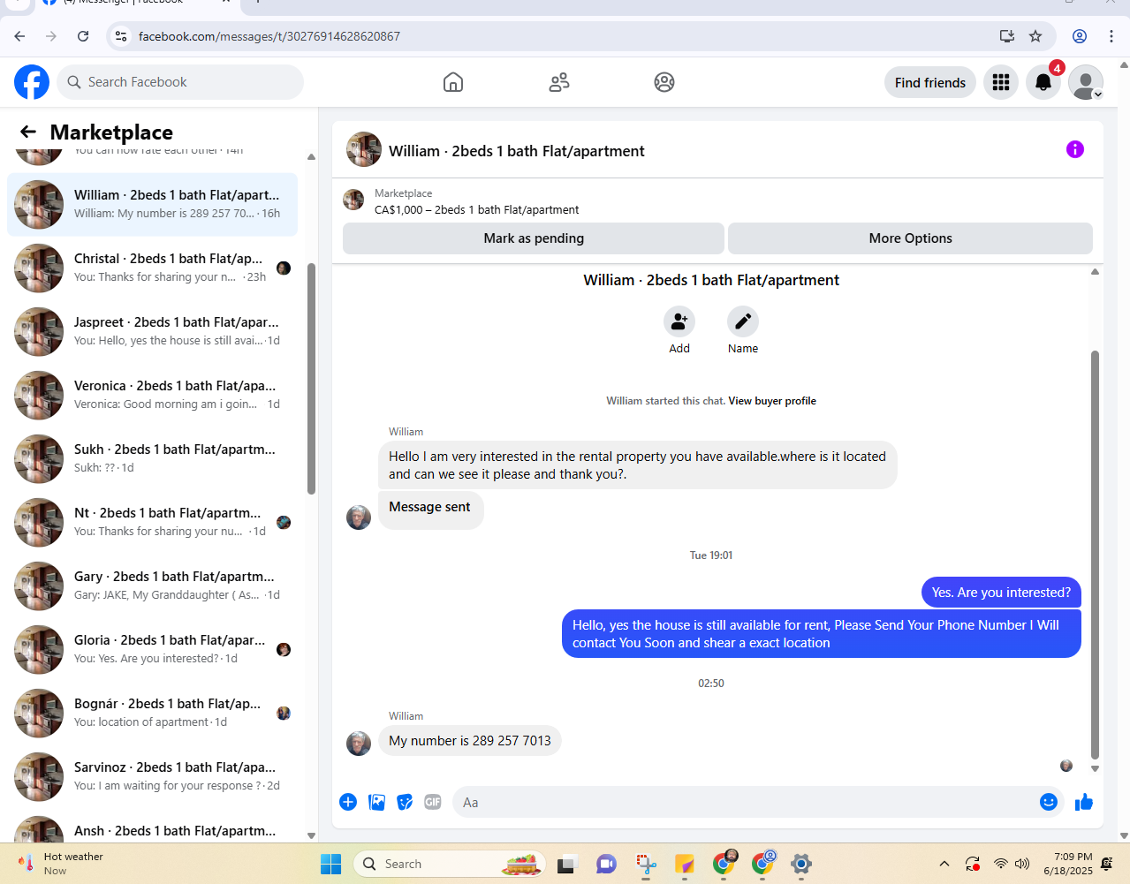The width and height of the screenshot is (1130, 884).
Task: Send a thumbs up like
Action: point(1084,802)
